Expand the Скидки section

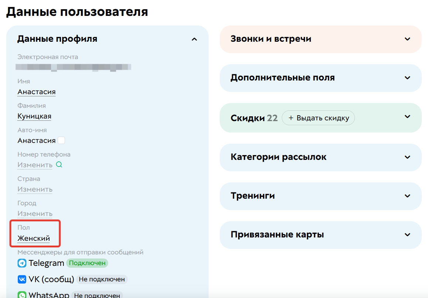pyautogui.click(x=407, y=116)
